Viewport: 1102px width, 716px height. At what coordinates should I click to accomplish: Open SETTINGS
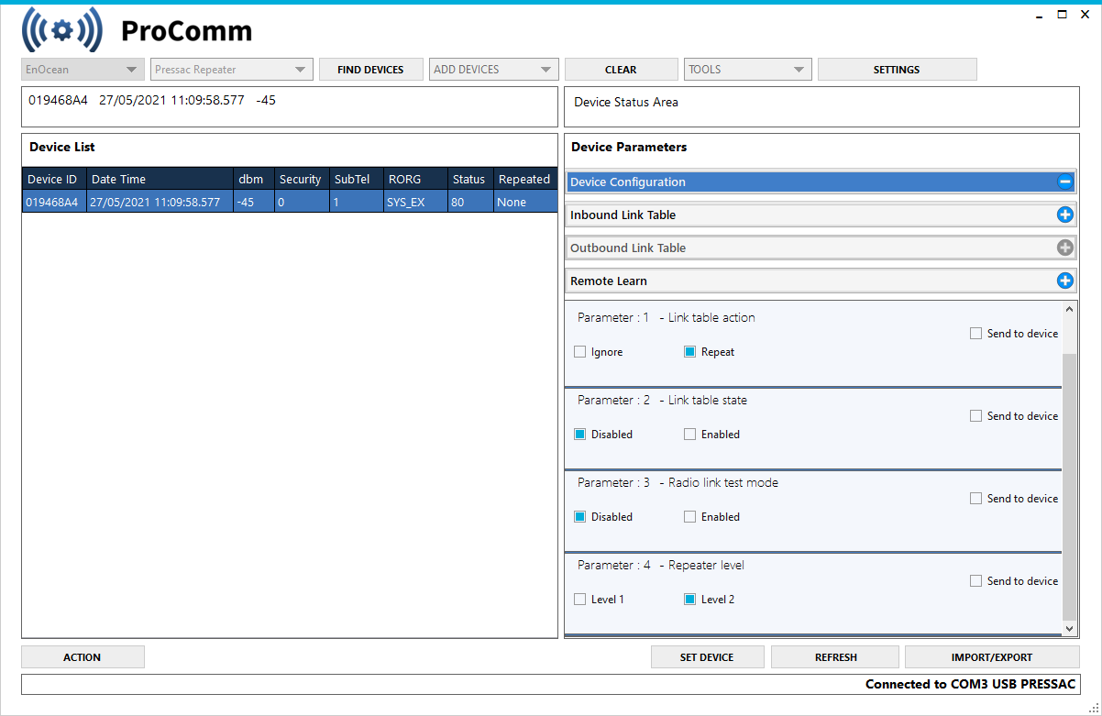[896, 69]
